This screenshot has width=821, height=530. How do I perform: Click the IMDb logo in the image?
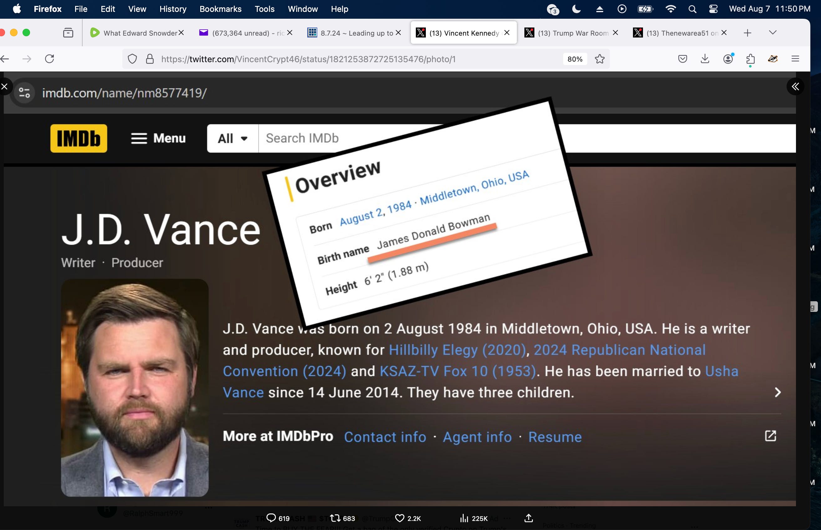click(x=79, y=138)
